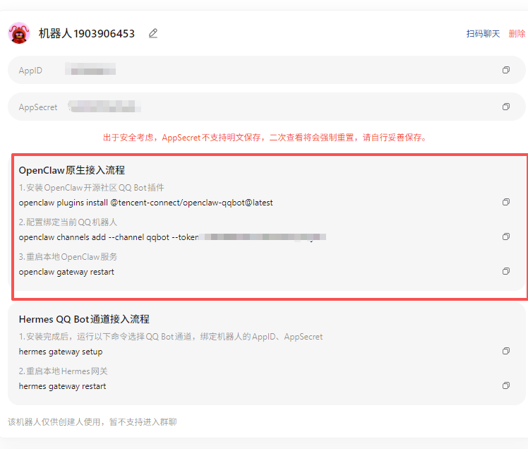Screen dimensions: 528x449
Task: Copy the AppSecret value
Action: click(506, 107)
